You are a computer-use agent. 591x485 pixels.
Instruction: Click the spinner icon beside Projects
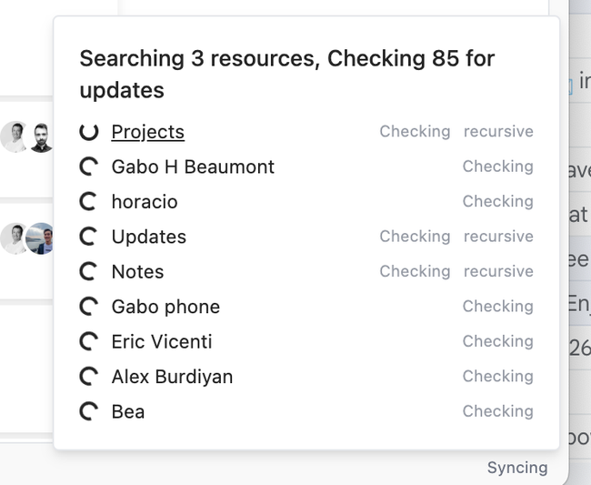(88, 132)
